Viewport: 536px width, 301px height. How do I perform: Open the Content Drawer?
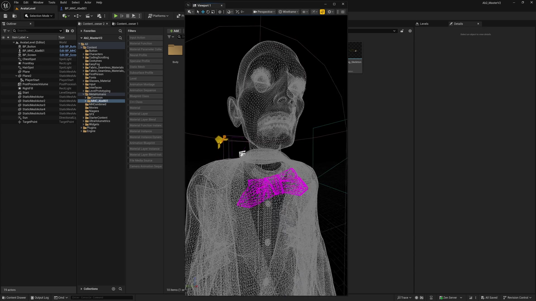[x=14, y=298]
